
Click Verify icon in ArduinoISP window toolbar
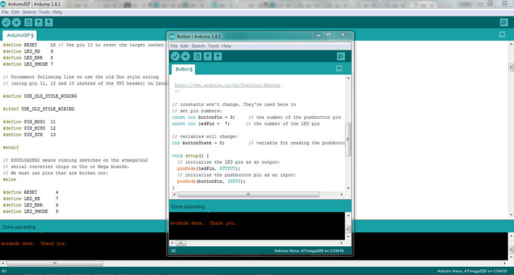(6, 22)
